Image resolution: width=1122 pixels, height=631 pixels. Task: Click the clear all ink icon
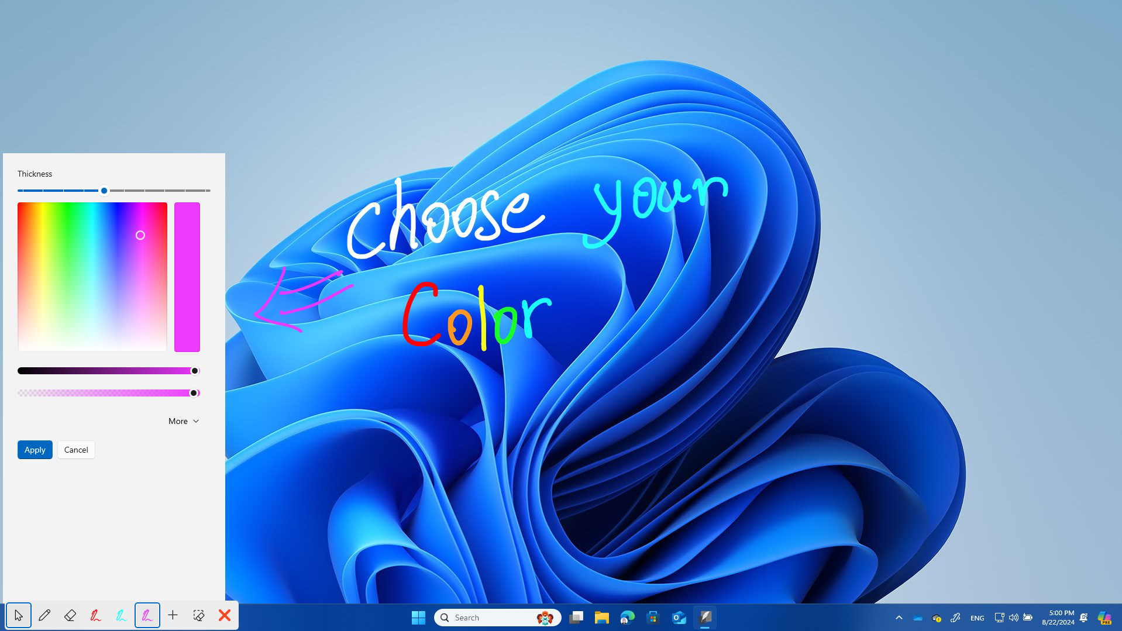pyautogui.click(x=199, y=615)
